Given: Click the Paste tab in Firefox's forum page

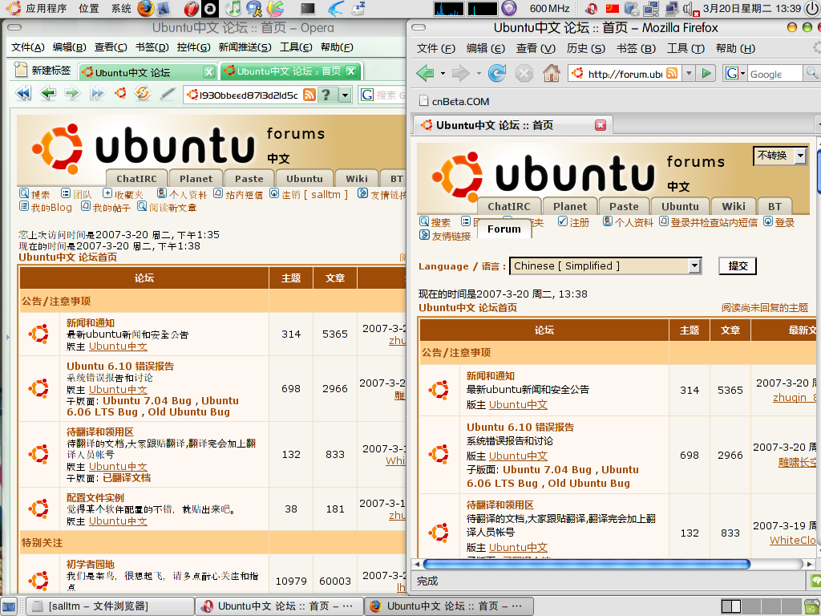Looking at the screenshot, I should tap(624, 206).
